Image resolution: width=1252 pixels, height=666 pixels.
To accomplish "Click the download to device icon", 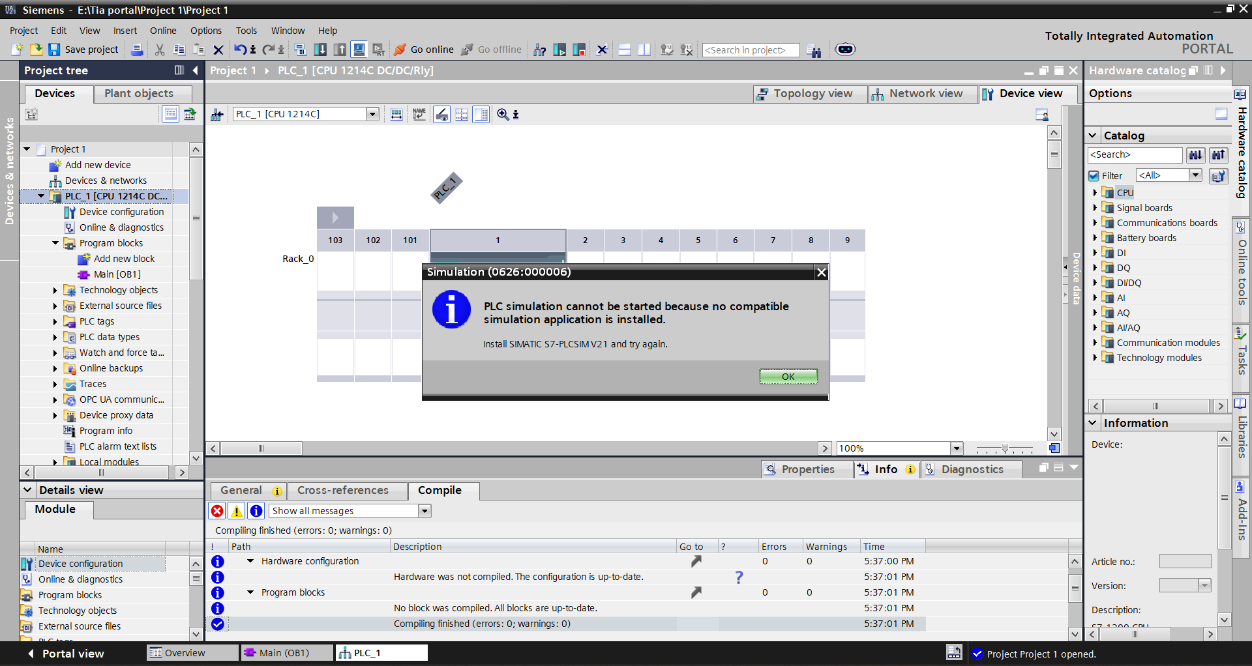I will coord(320,50).
